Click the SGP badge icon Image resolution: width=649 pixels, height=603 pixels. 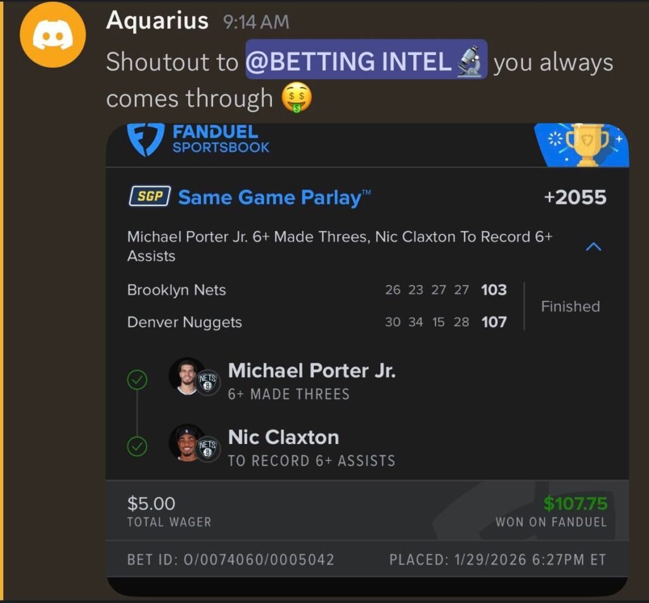tap(150, 196)
